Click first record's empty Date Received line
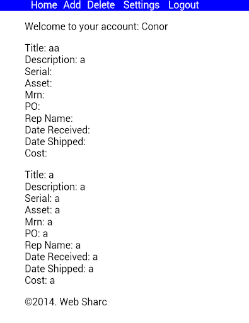Viewport: 249px width, 323px height. [57, 130]
